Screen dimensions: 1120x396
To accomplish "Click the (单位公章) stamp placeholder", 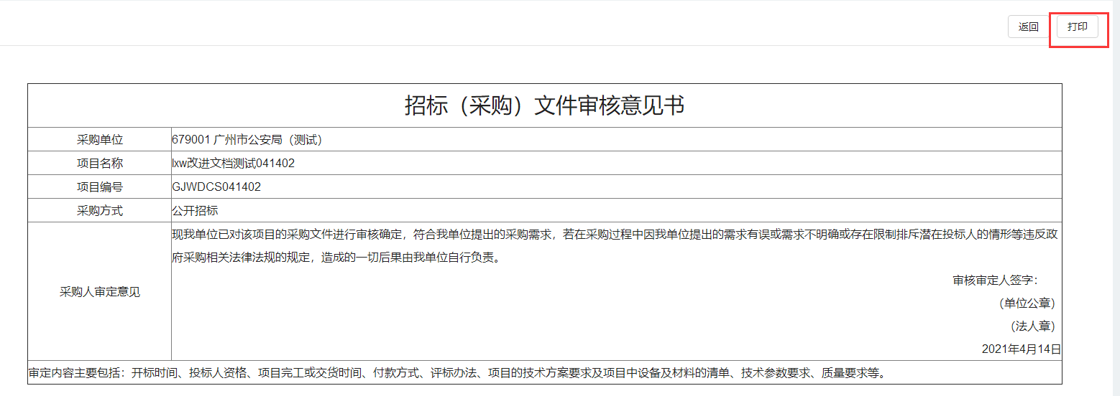I will [x=1027, y=303].
